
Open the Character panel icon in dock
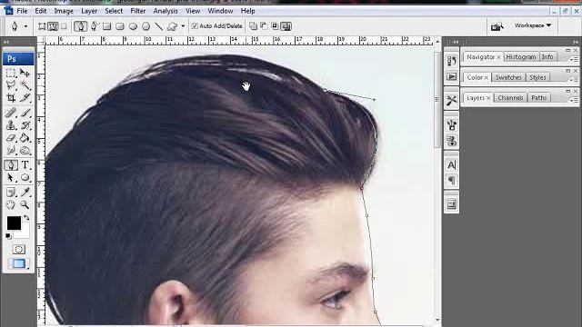point(451,165)
